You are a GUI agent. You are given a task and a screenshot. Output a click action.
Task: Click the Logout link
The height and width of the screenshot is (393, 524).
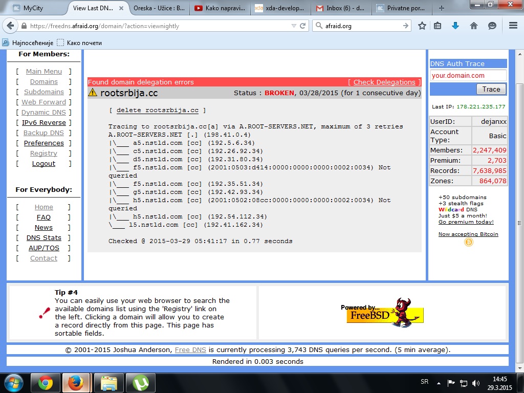pyautogui.click(x=44, y=163)
